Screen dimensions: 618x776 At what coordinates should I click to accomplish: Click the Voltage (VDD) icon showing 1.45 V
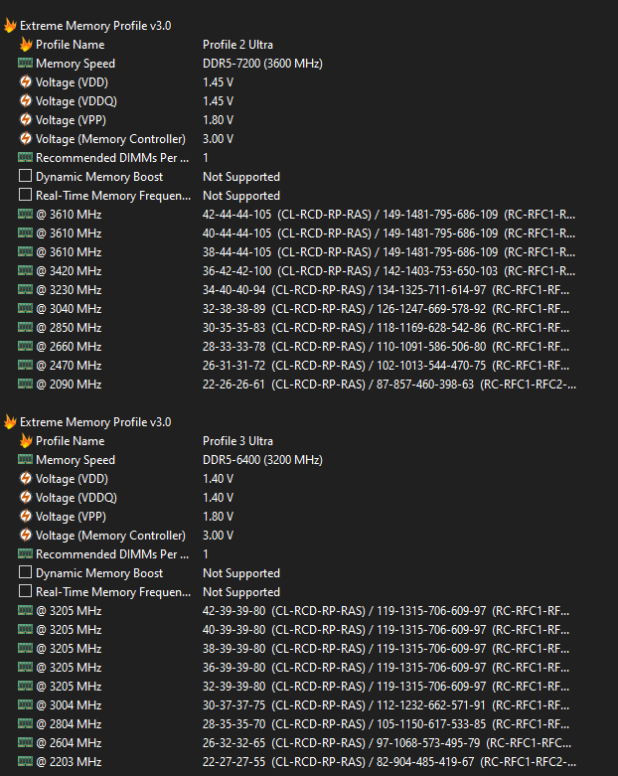point(25,81)
